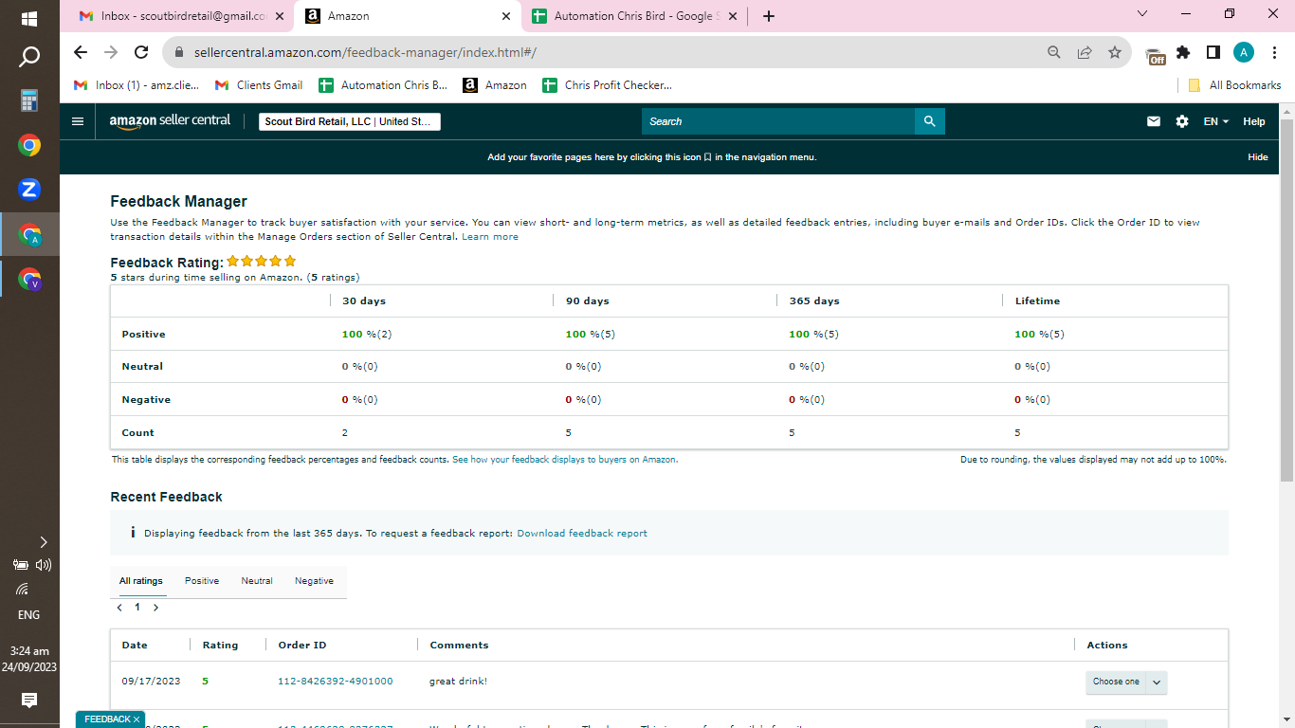This screenshot has width=1295, height=728.
Task: Hide the favorite pages banner
Action: click(1258, 157)
